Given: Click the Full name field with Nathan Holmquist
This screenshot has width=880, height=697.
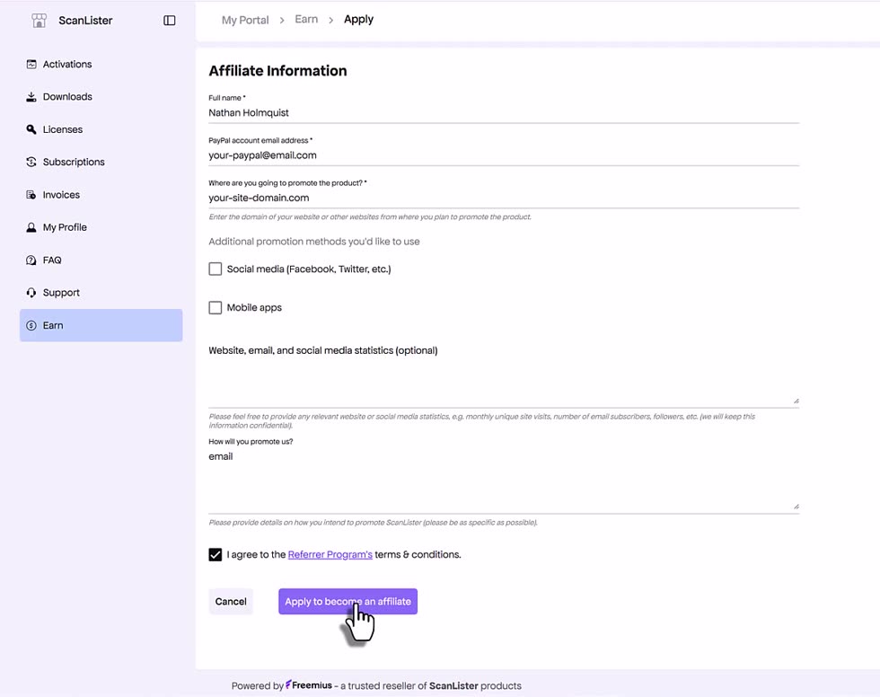Looking at the screenshot, I should click(504, 113).
